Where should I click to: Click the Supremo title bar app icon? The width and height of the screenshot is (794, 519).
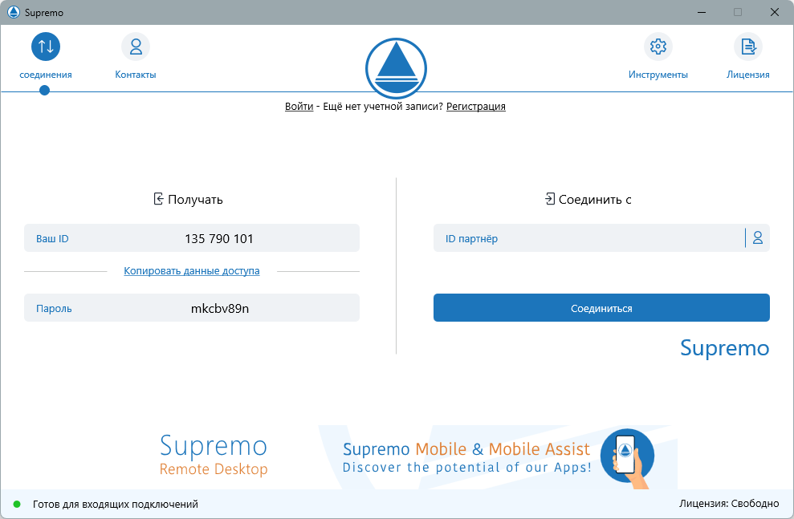point(14,12)
